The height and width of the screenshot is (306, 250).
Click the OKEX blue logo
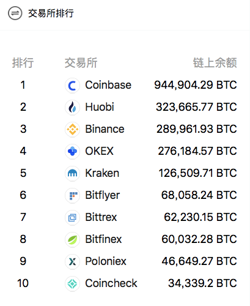tap(72, 151)
